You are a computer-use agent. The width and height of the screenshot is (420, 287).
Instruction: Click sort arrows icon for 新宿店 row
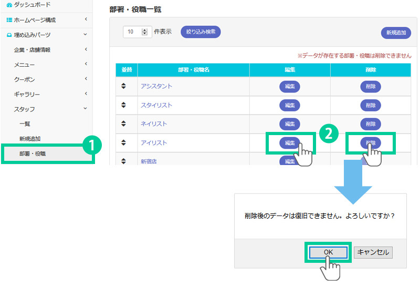124,161
